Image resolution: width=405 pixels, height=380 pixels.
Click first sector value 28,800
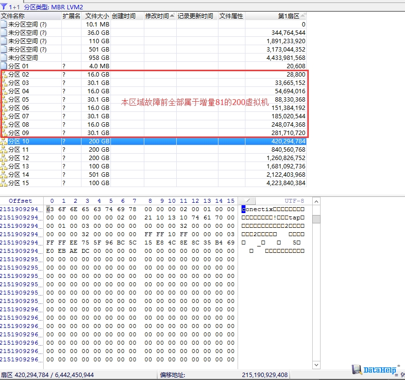[x=296, y=75]
